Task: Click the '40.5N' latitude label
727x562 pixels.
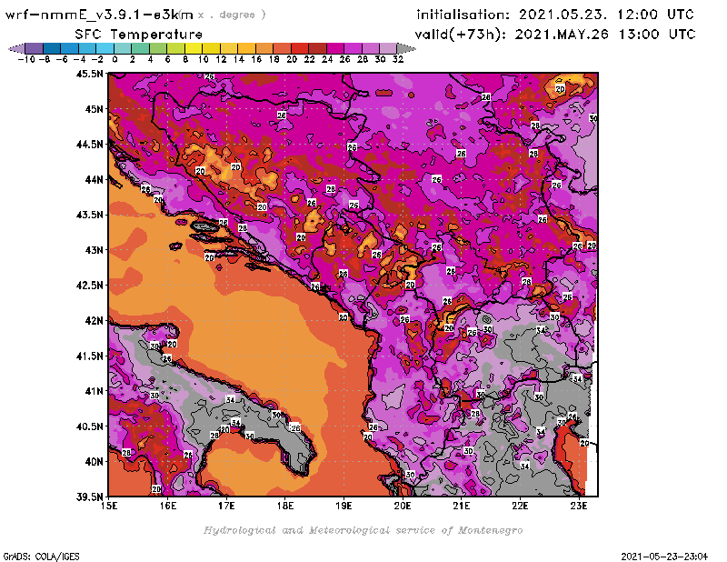Action: (x=89, y=427)
